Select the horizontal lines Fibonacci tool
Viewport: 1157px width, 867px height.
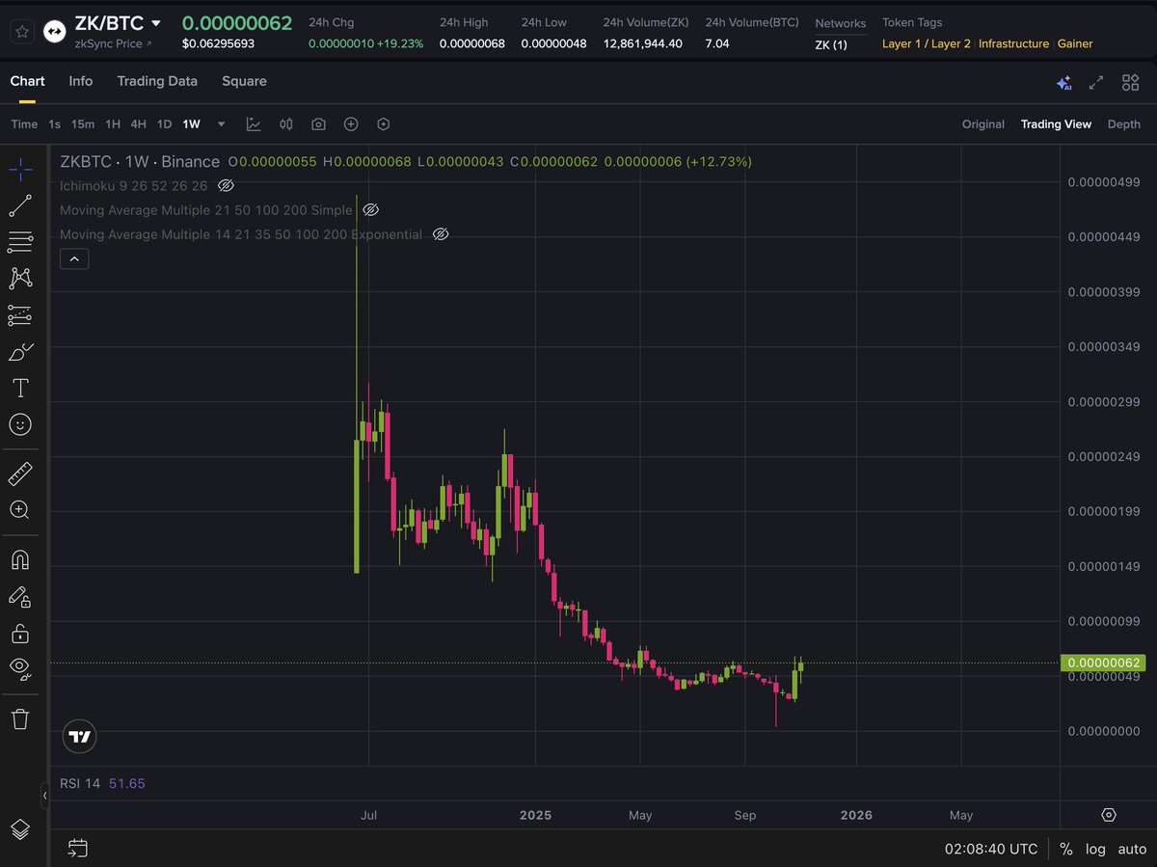coord(20,241)
